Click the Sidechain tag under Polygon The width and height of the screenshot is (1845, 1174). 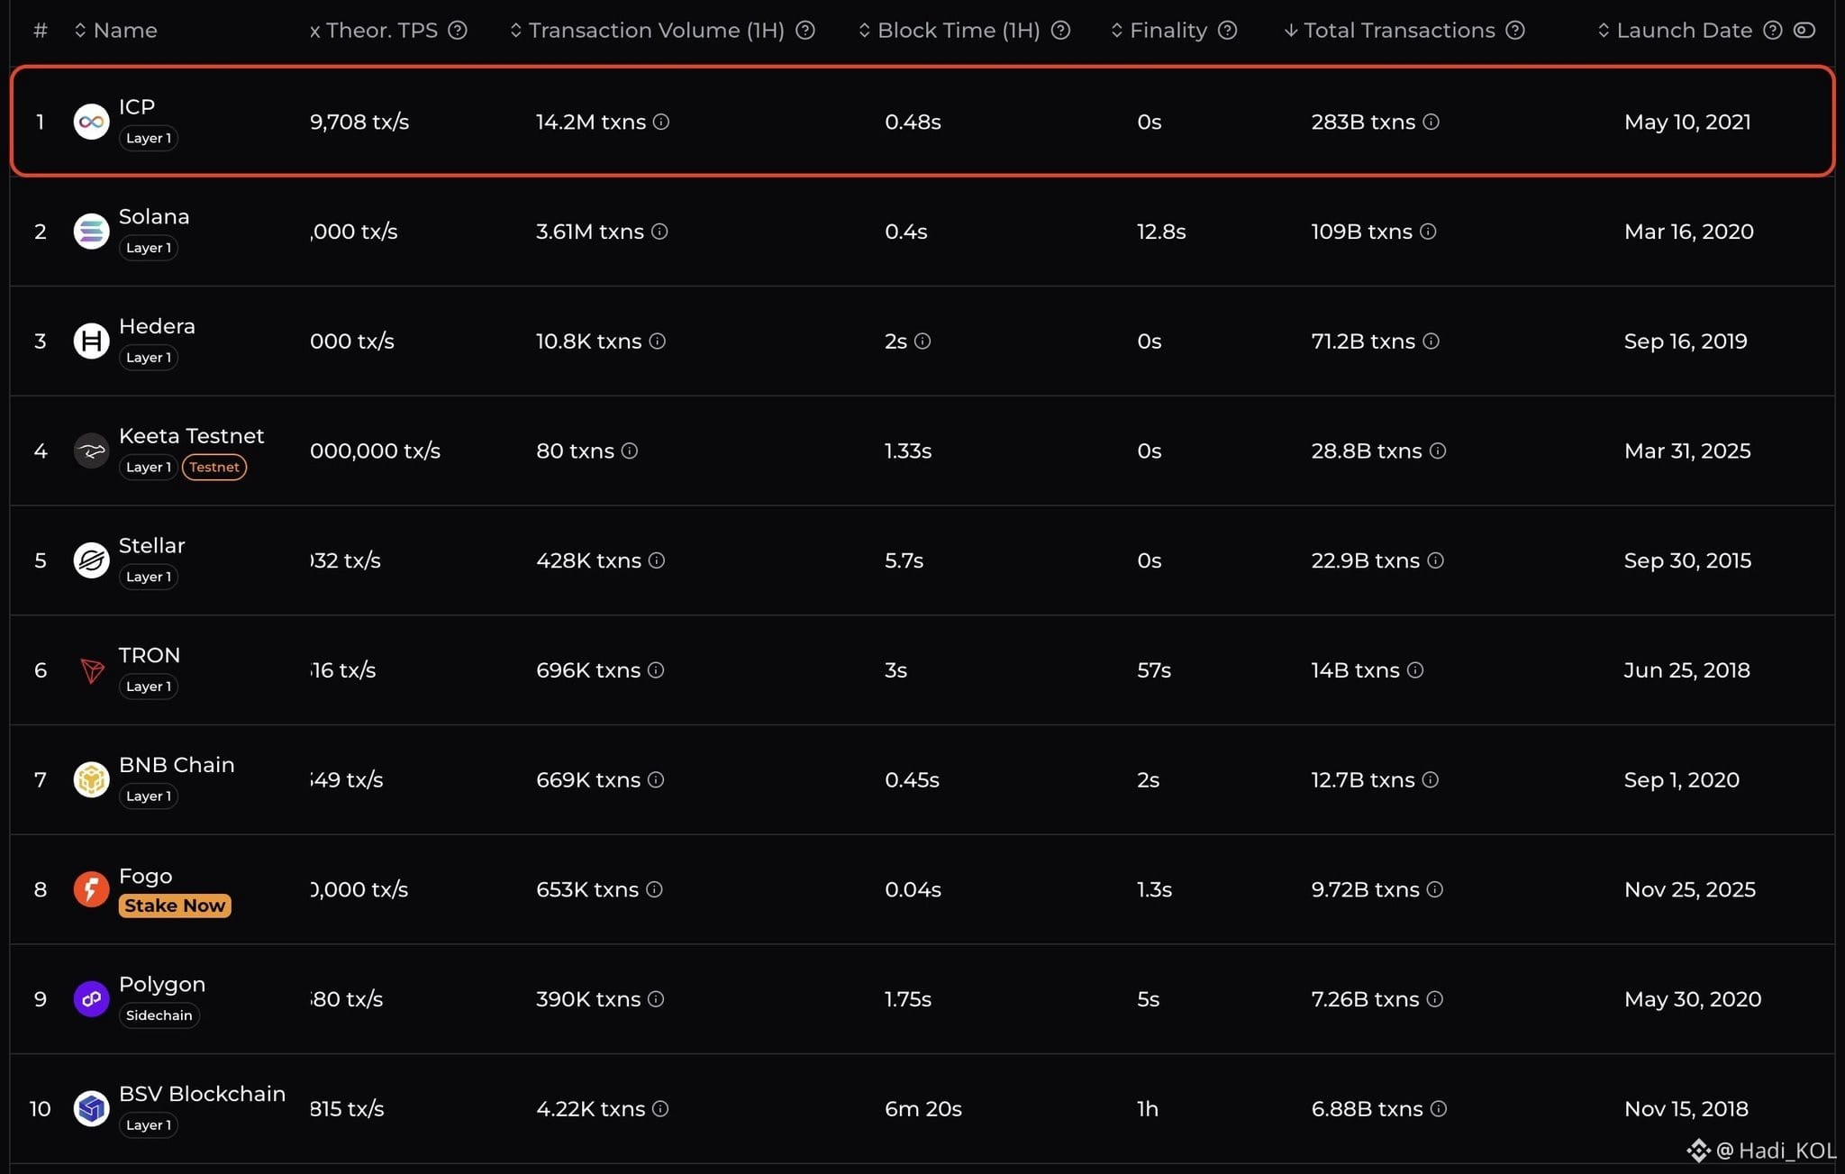coord(159,1015)
